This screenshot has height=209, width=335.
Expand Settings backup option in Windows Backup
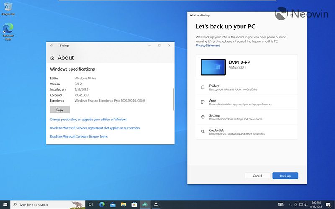pyautogui.click(x=247, y=117)
